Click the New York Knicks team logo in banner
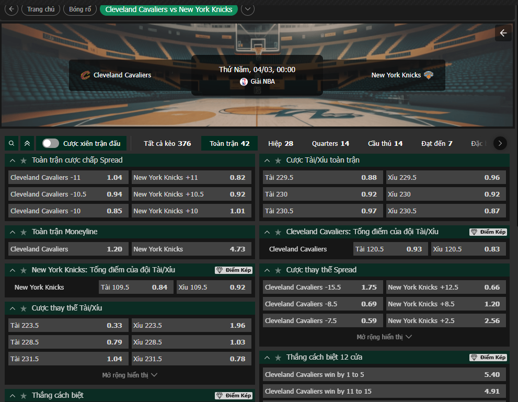This screenshot has width=518, height=402. [x=429, y=75]
